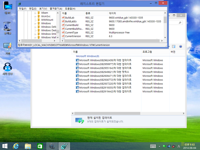
Task: Click the 9600.winblue_gdr.140330-1035 data cell
Action: click(x=126, y=18)
